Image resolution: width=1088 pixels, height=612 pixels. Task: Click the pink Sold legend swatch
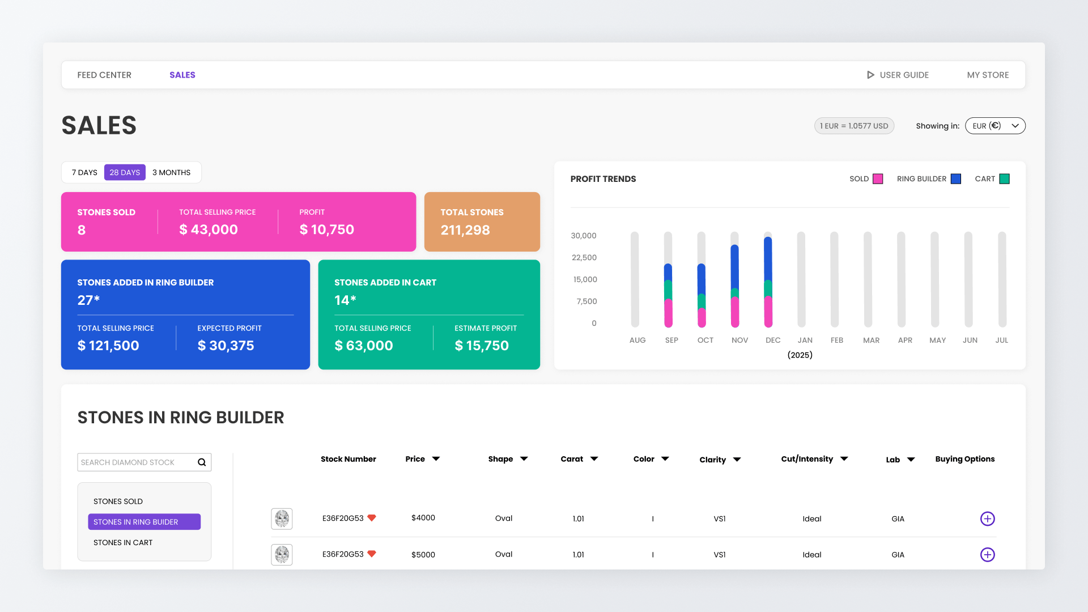[x=878, y=179]
